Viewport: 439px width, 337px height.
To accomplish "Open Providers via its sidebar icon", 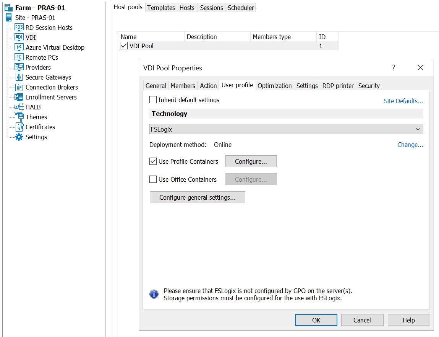I will click(19, 67).
